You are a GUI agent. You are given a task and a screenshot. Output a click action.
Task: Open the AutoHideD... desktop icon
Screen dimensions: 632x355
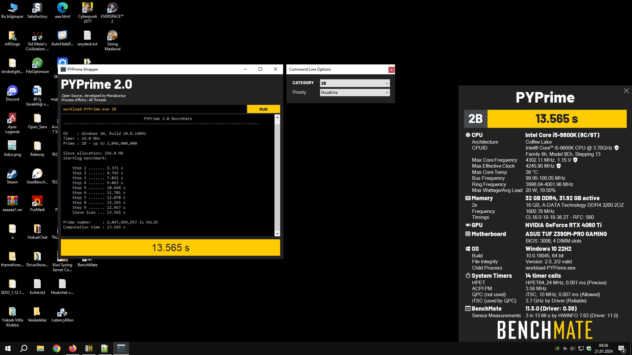(x=62, y=38)
